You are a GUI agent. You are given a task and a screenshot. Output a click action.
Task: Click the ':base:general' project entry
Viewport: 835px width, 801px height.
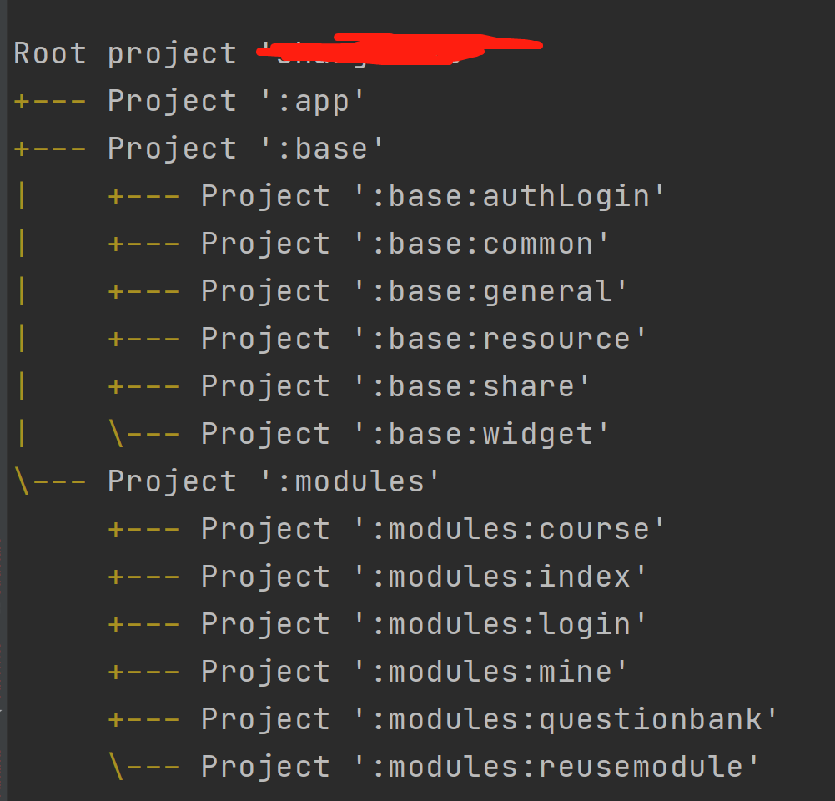(414, 291)
